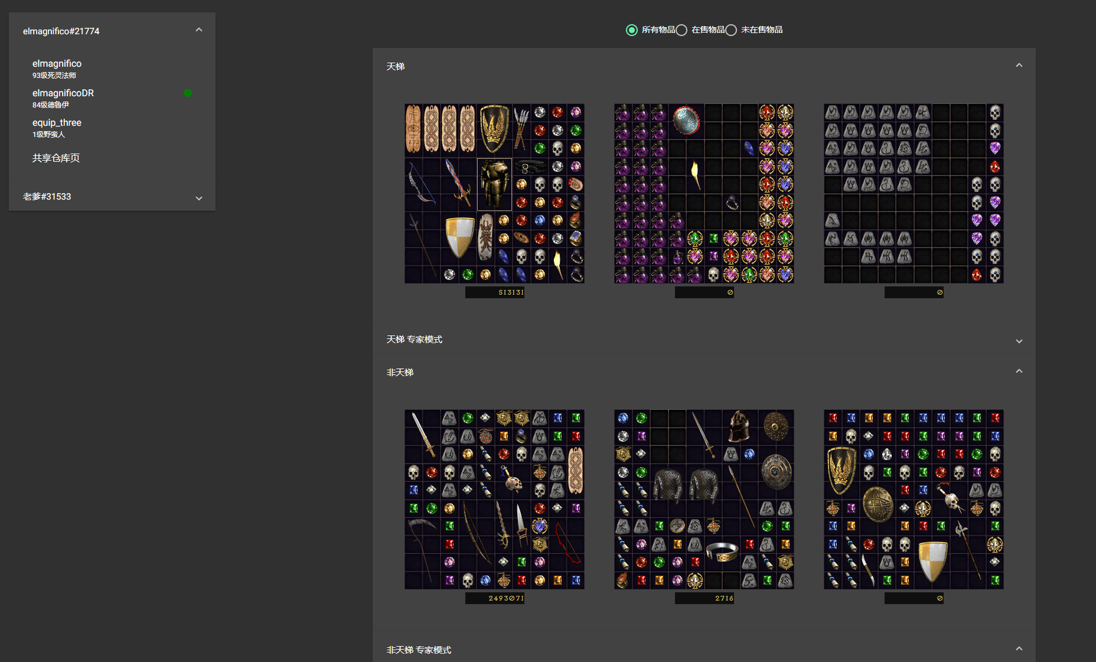Collapse the 天梯 section
Image resolution: width=1096 pixels, height=662 pixels.
click(x=1019, y=66)
